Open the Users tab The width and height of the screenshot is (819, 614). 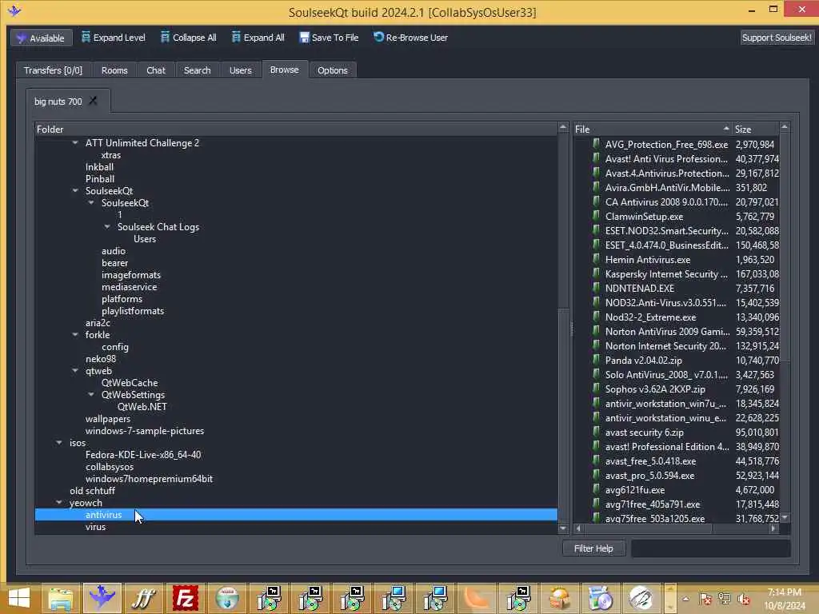[240, 70]
